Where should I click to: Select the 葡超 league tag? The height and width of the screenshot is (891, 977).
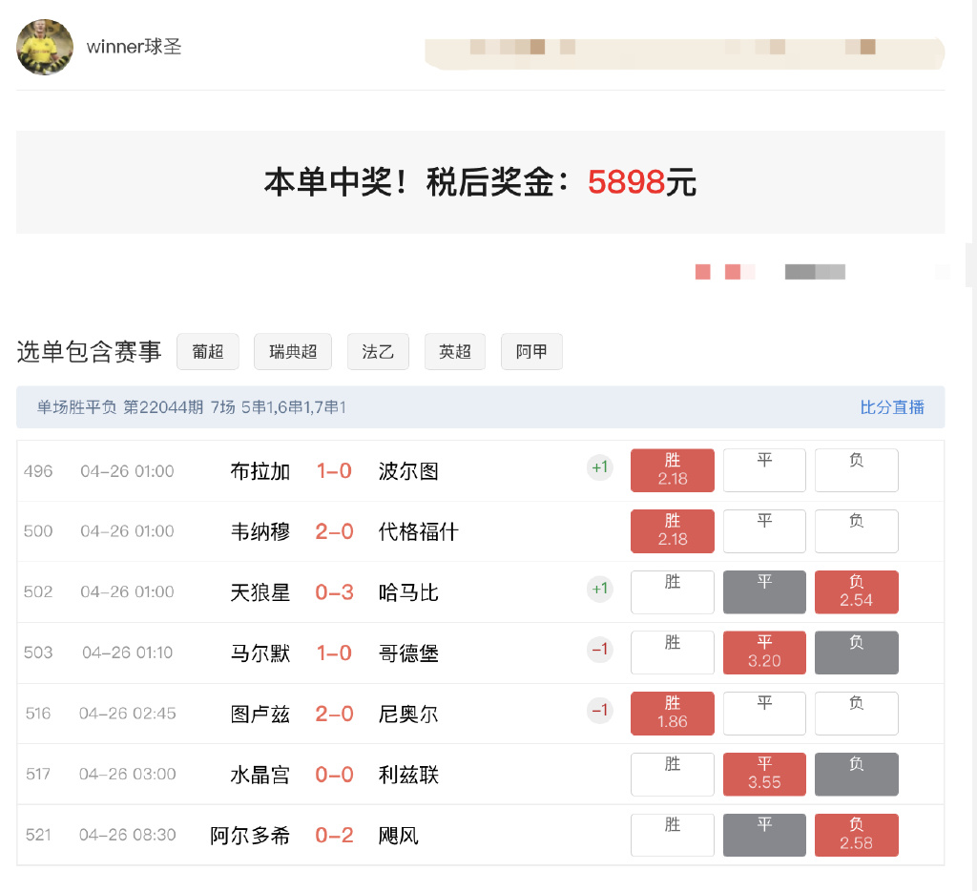point(208,351)
